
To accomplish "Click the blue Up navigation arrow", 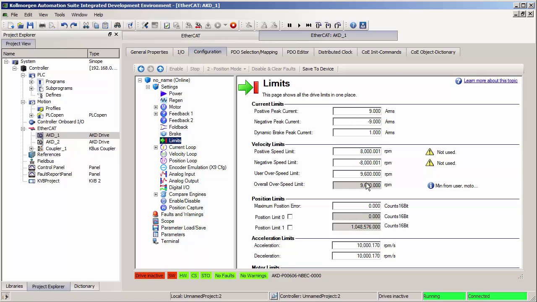I will [x=160, y=69].
